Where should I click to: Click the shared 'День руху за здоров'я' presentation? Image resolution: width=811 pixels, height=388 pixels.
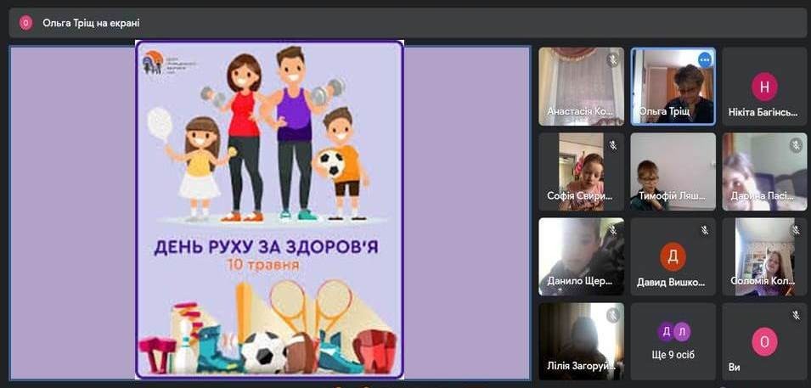[x=269, y=210]
